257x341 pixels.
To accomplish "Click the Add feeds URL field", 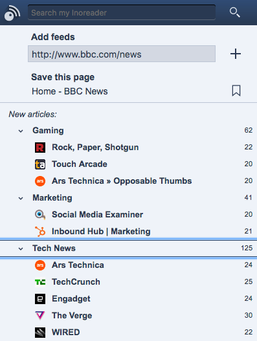I will point(122,54).
